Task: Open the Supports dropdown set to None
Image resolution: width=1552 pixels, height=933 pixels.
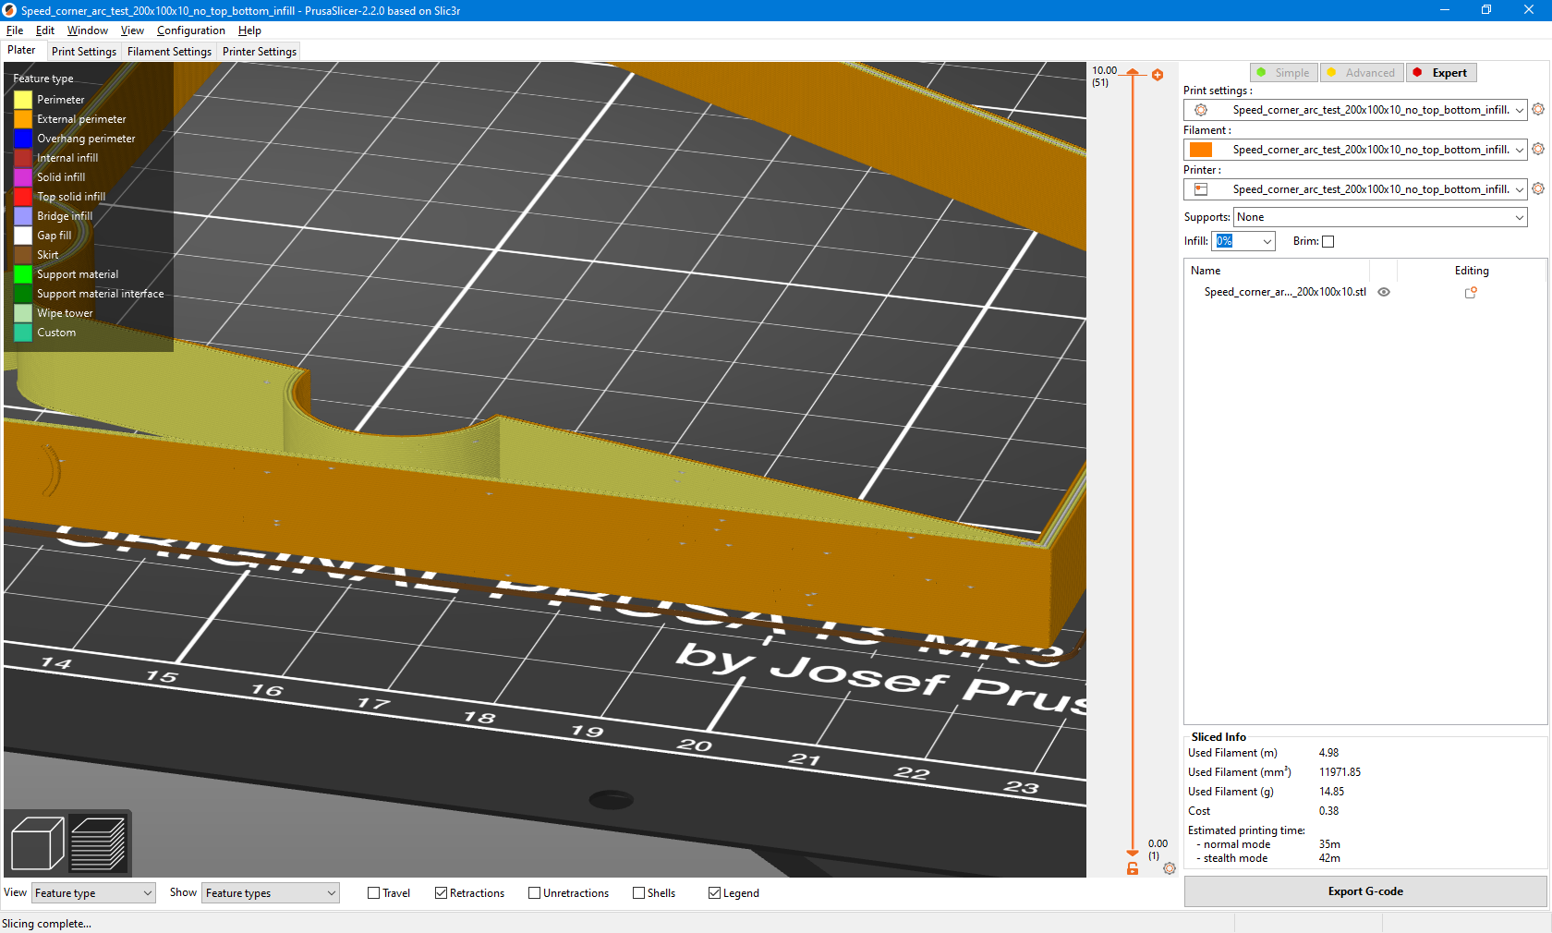Action: 1380,217
